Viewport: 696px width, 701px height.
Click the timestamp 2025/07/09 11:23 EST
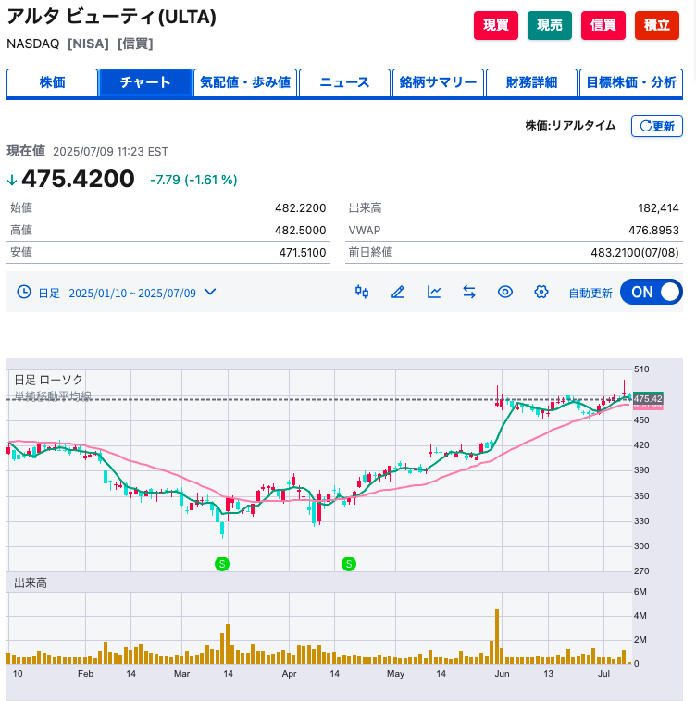pyautogui.click(x=110, y=152)
